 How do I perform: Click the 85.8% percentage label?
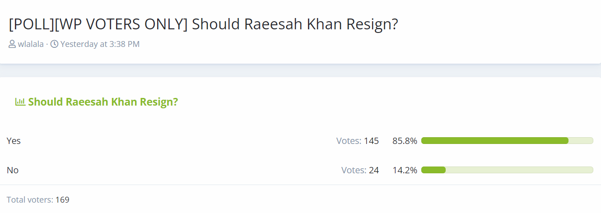click(405, 141)
